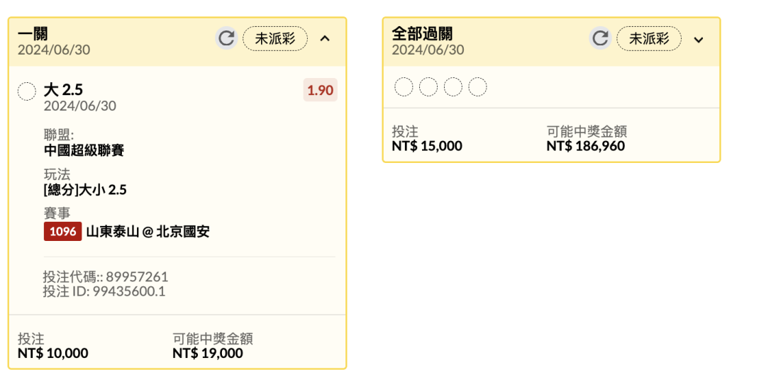Click the 中國超級聯賽 league name
The width and height of the screenshot is (766, 382).
pos(84,150)
